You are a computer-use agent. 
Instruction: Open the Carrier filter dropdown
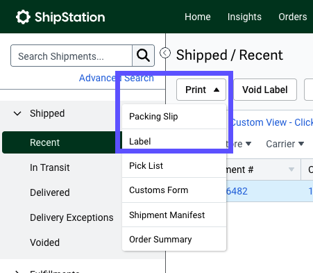tap(285, 144)
